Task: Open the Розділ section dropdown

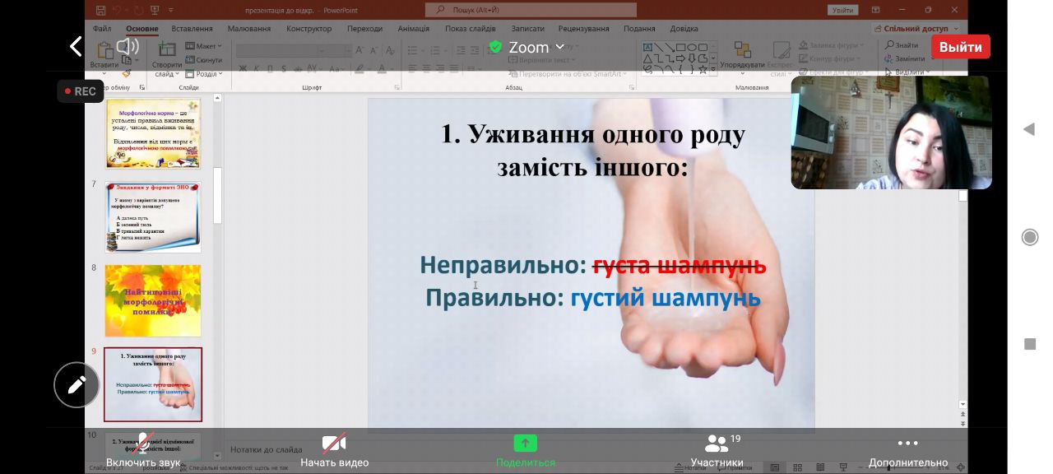Action: point(204,74)
